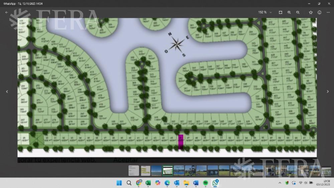
Task: Click the Windows Security tray icon
Action: click(x=287, y=183)
